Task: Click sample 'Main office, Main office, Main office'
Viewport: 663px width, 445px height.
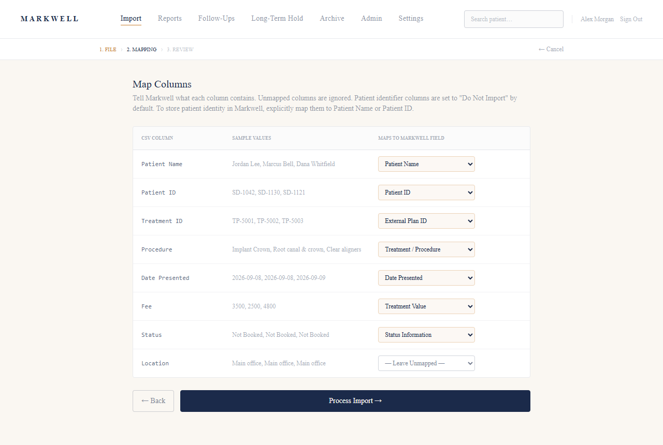Action: click(279, 363)
